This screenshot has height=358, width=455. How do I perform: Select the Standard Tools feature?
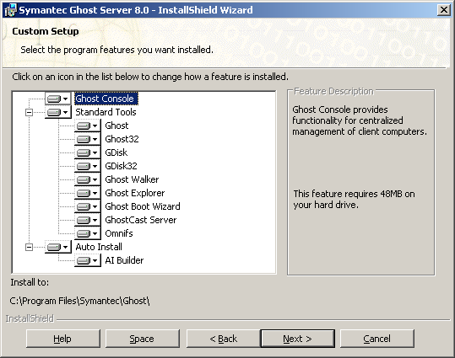coord(106,112)
